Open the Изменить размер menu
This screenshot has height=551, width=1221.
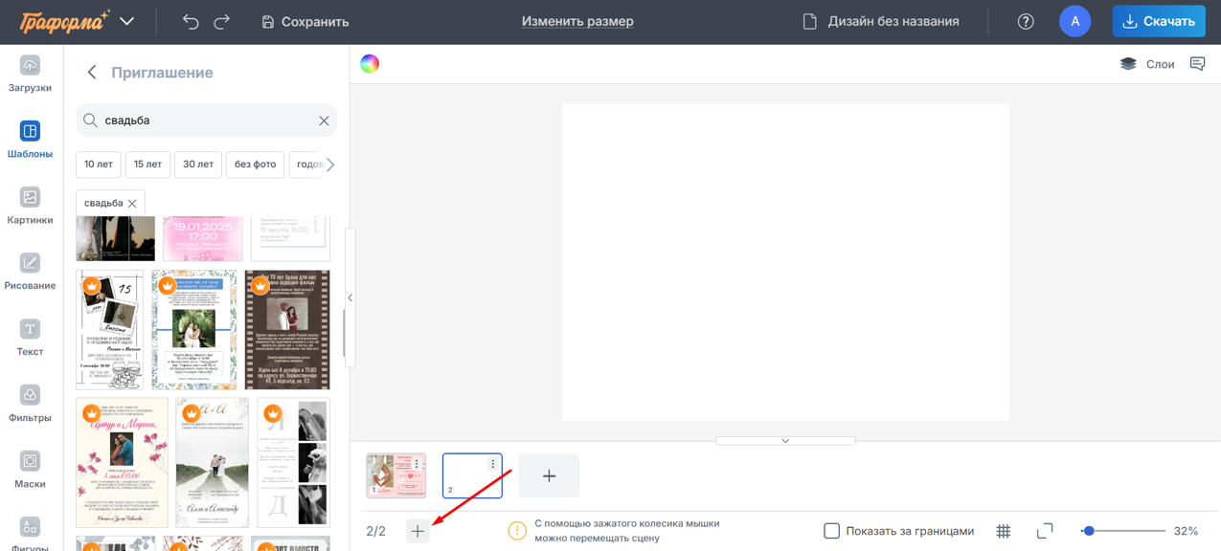point(577,20)
